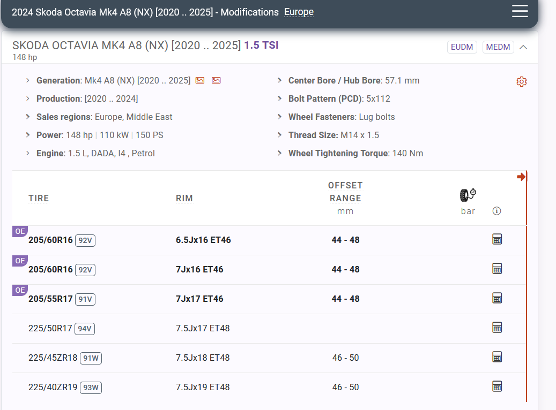The height and width of the screenshot is (410, 556).
Task: Click Bolt Pattern value 5x112
Action: 378,98
